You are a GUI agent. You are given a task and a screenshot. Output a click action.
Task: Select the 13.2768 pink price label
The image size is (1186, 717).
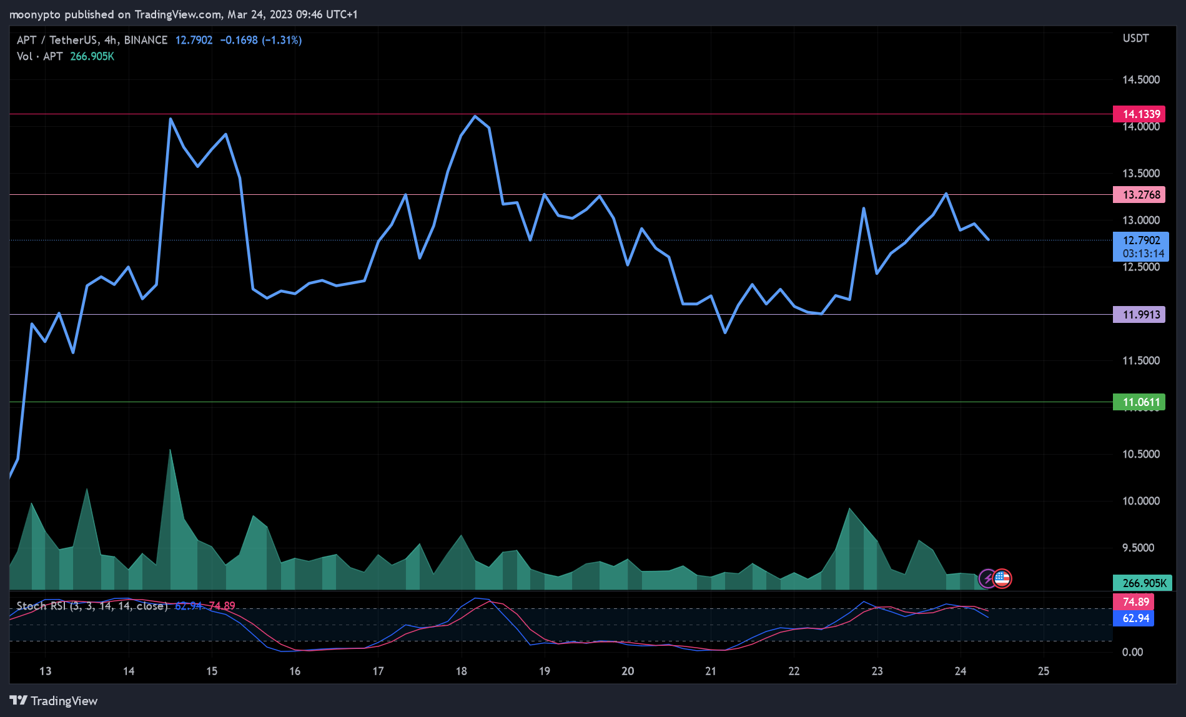point(1139,194)
